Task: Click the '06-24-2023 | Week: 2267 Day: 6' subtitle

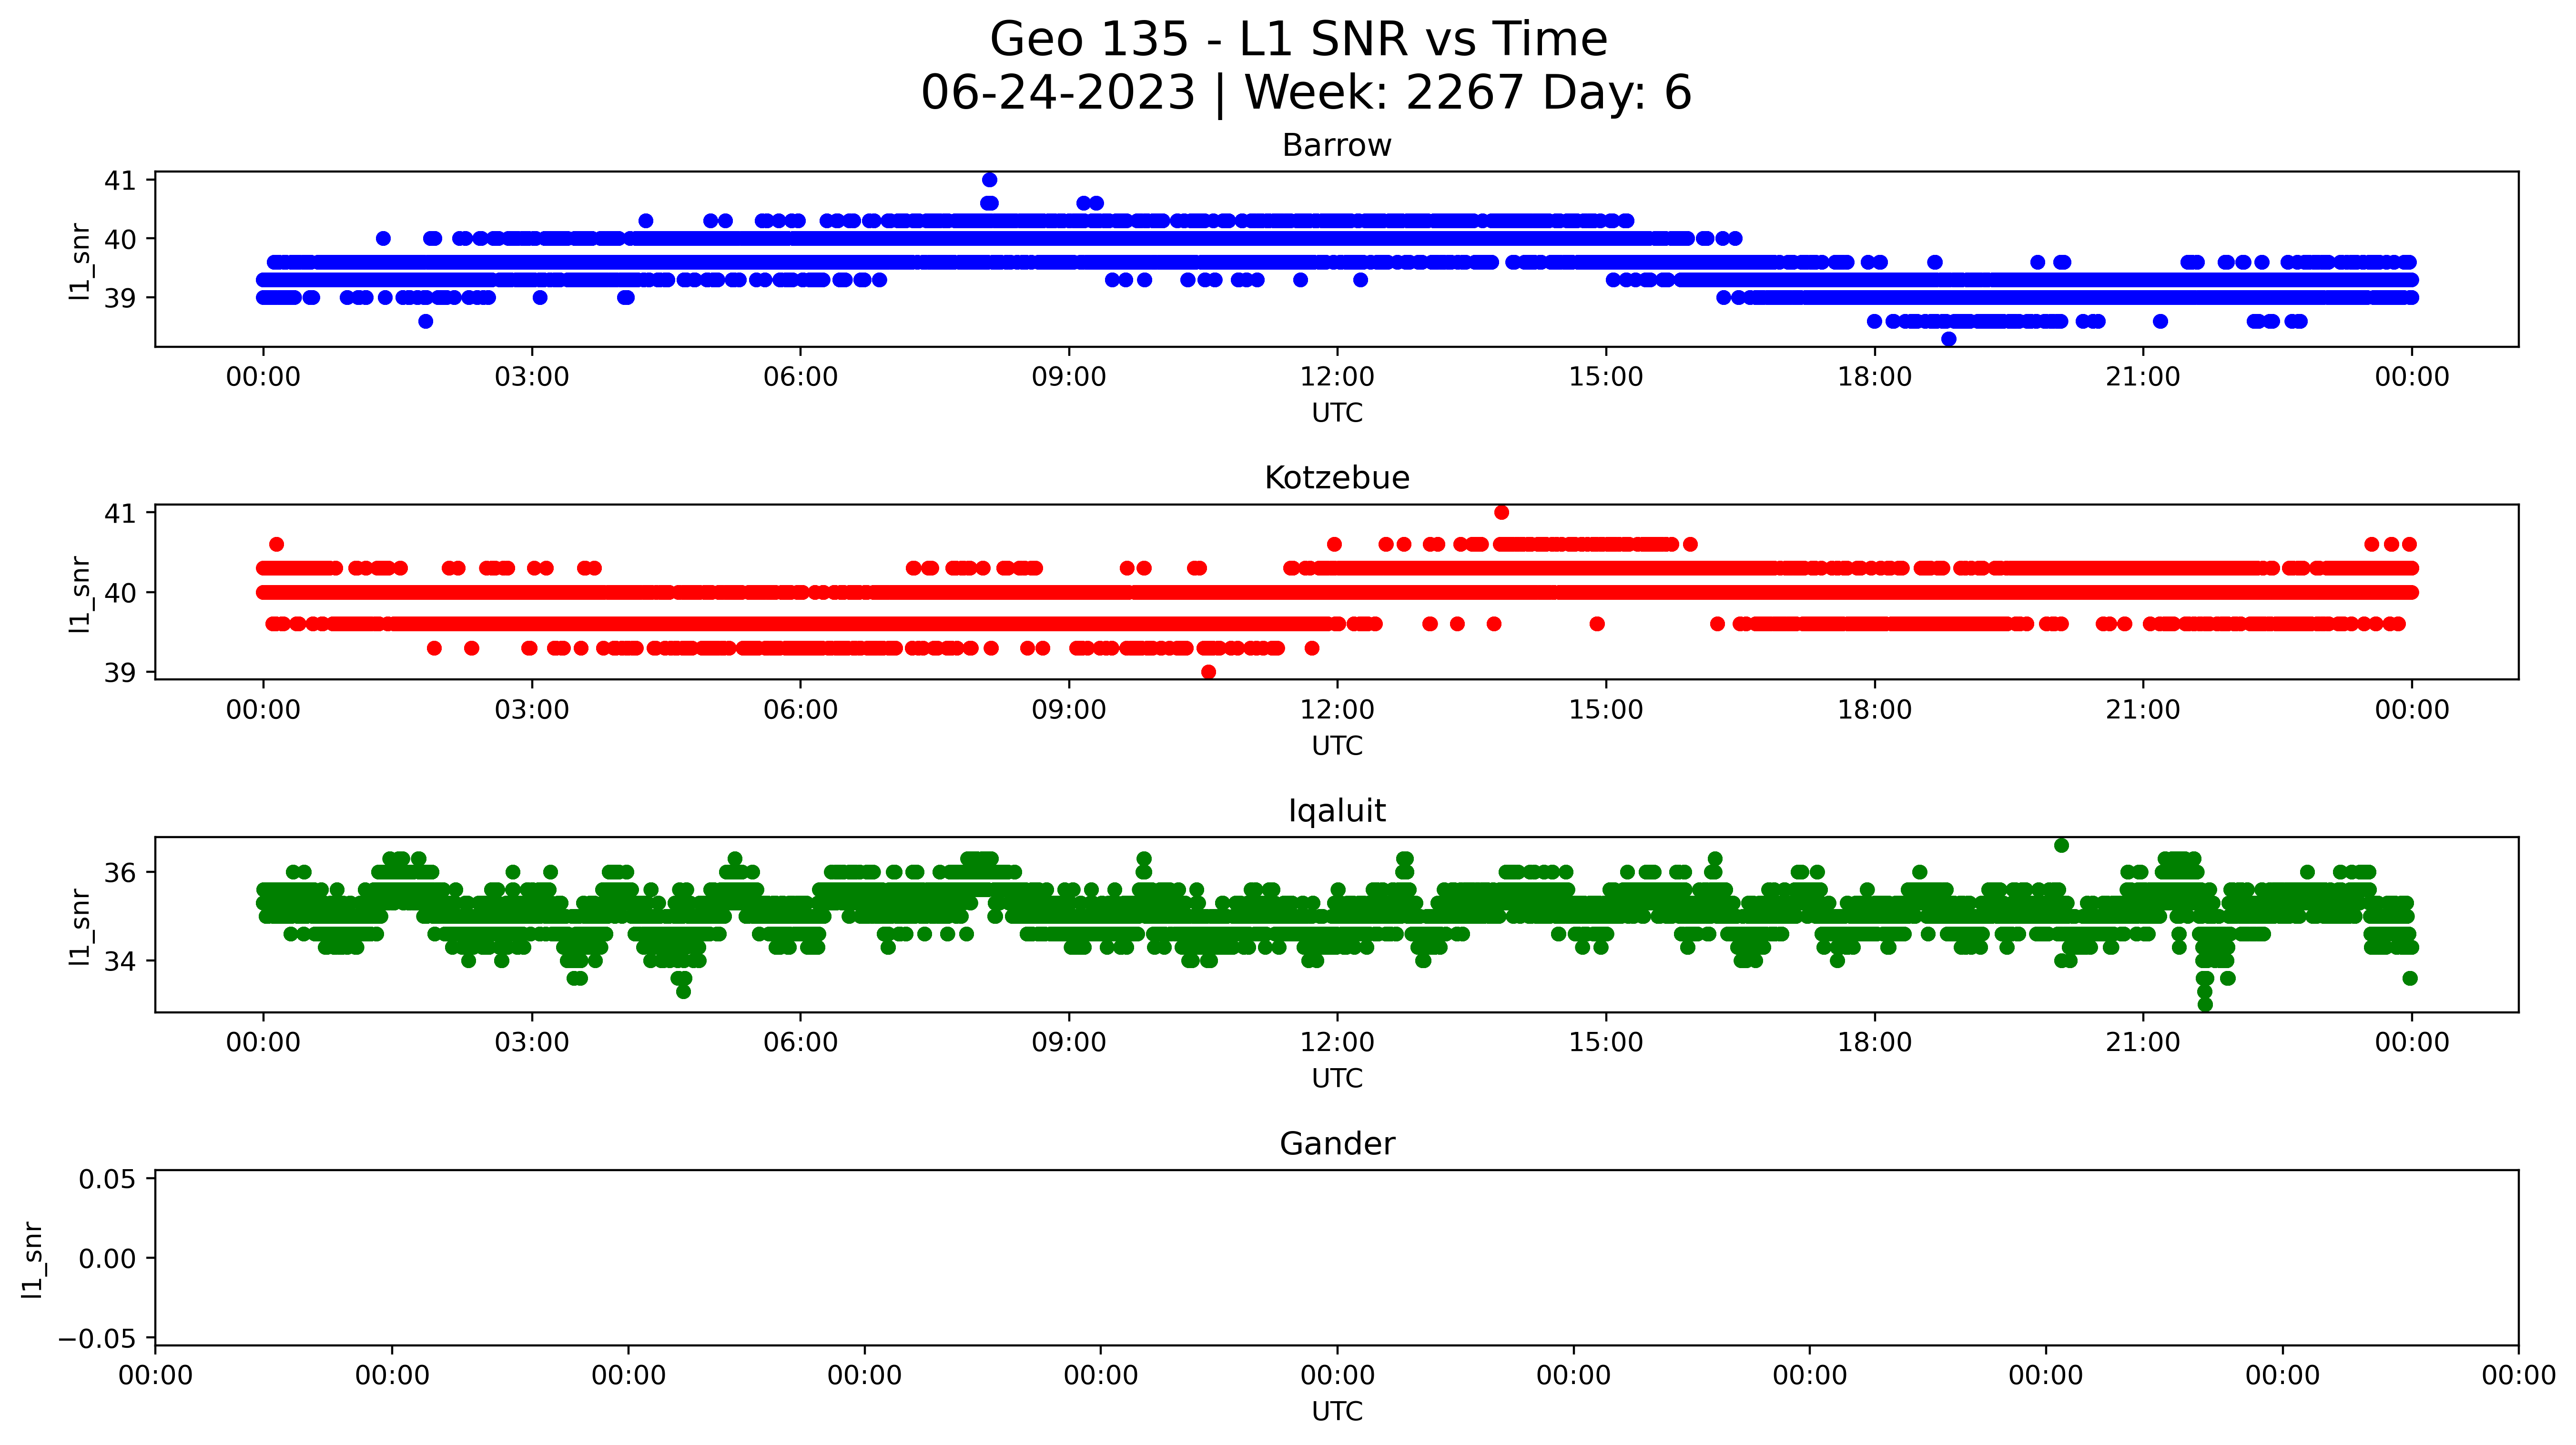Action: point(1306,93)
